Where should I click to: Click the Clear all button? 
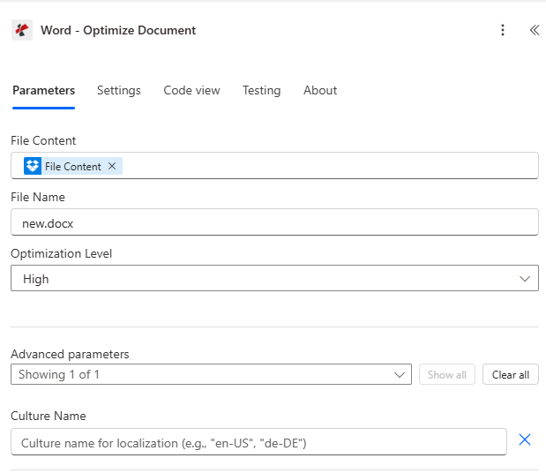511,374
